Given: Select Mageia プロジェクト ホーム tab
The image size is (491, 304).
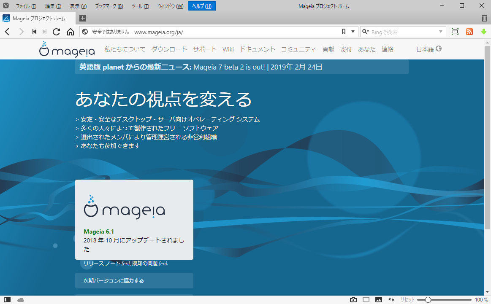Looking at the screenshot, I should point(38,18).
